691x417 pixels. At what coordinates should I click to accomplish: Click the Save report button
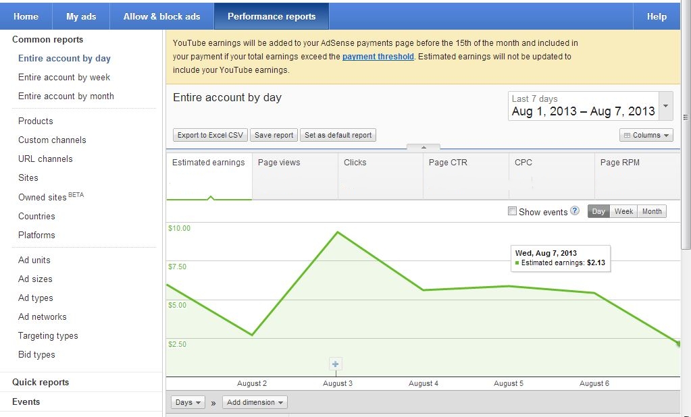click(274, 135)
